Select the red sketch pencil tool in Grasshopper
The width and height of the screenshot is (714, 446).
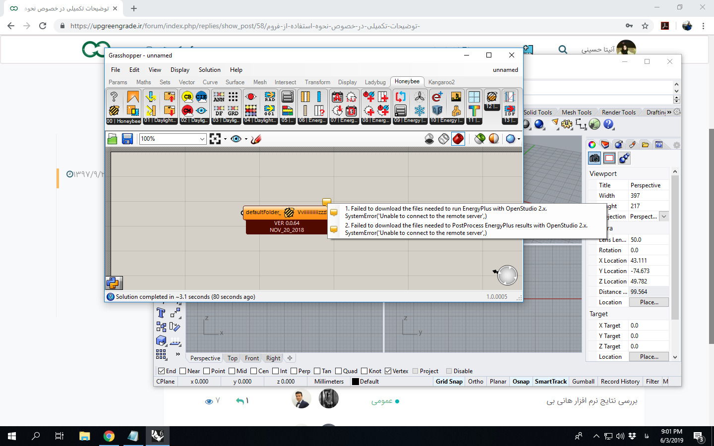pos(256,139)
